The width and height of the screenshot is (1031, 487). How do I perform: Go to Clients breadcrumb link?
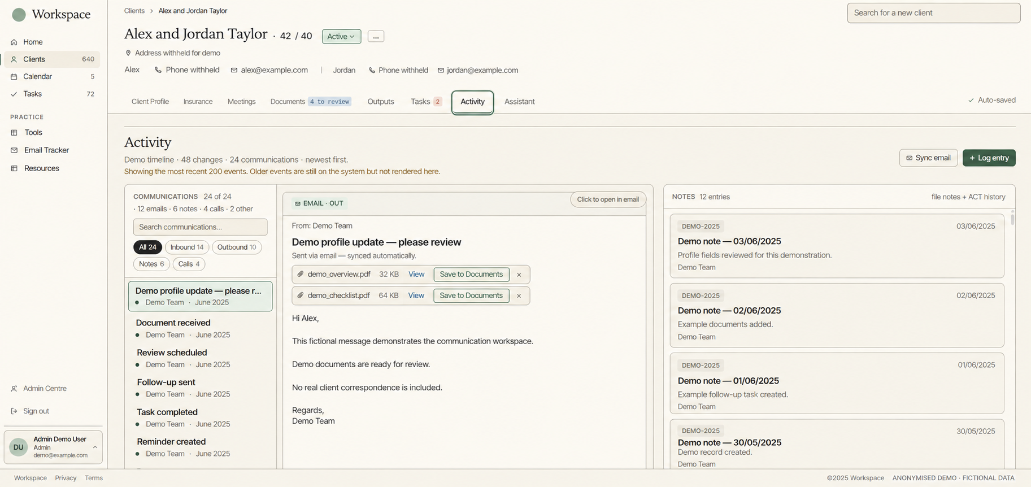[x=134, y=11]
